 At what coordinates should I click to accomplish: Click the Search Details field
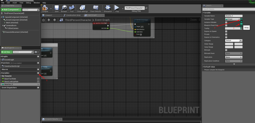click(229, 9)
